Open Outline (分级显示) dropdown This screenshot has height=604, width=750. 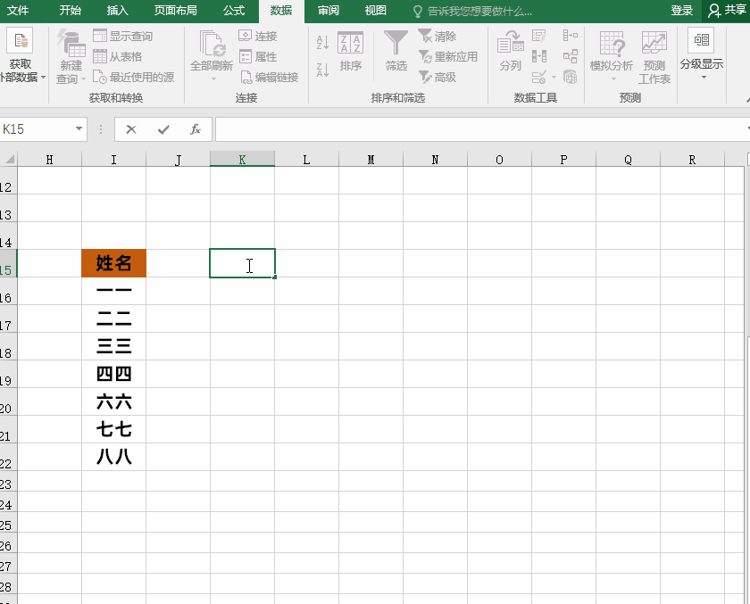click(702, 55)
